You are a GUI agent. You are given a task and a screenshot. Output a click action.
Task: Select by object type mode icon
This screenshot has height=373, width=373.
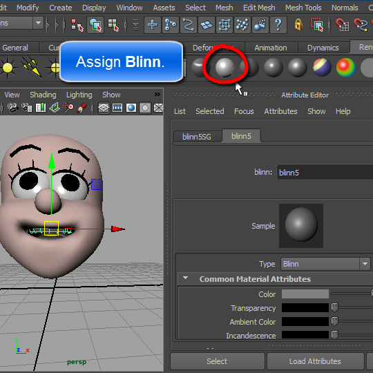(x=95, y=25)
